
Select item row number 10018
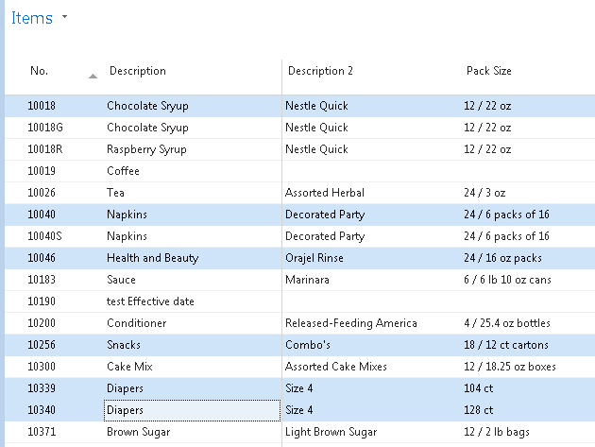pyautogui.click(x=42, y=106)
